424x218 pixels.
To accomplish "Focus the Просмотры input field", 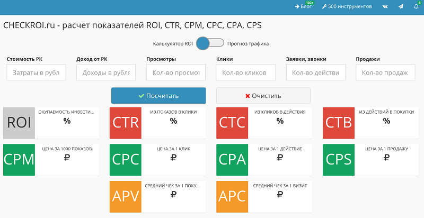I will [x=176, y=72].
